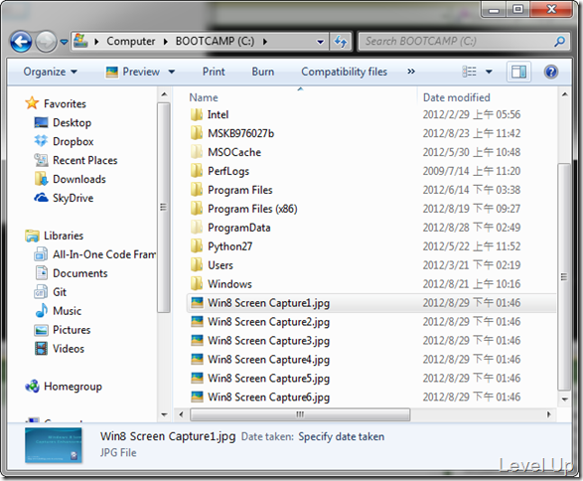This screenshot has width=583, height=481.
Task: Open Compatibility files
Action: 344,72
